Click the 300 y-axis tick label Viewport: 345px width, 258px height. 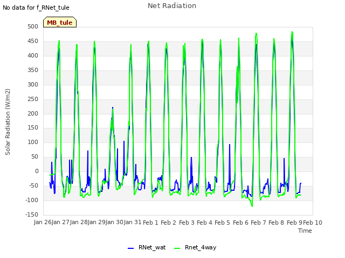33,84
